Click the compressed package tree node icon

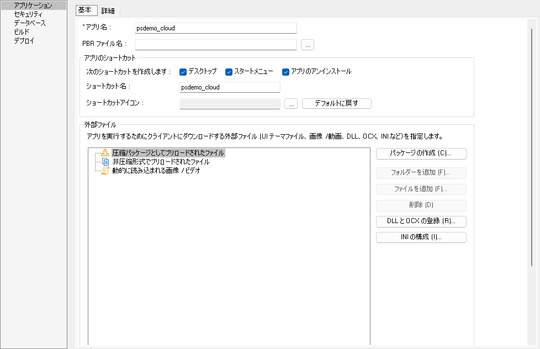click(x=105, y=153)
